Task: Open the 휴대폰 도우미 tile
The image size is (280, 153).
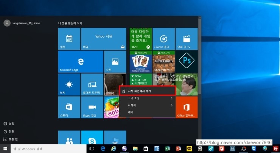Action: [92, 84]
